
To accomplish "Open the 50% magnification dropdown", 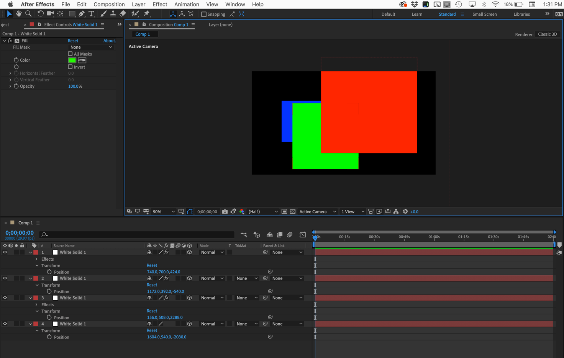I will [x=164, y=212].
